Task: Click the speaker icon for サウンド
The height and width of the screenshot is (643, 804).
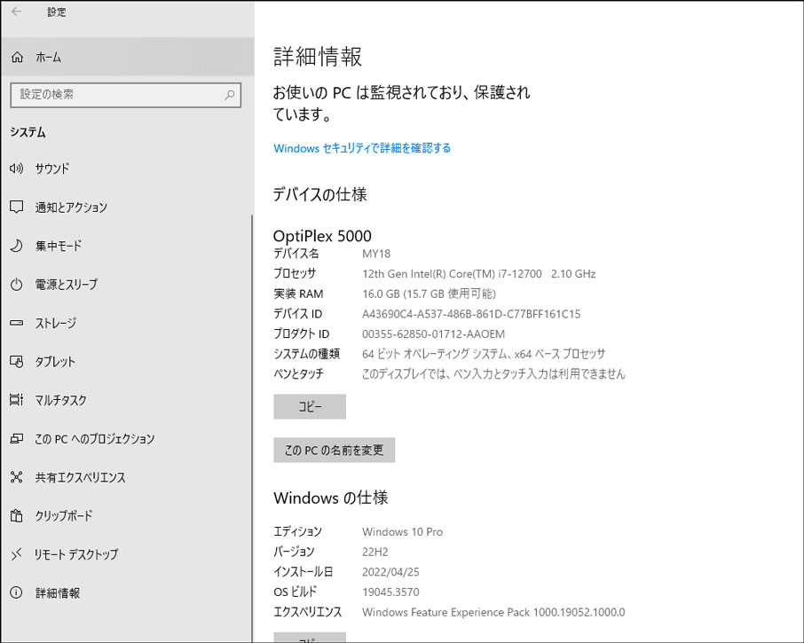Action: (x=16, y=168)
